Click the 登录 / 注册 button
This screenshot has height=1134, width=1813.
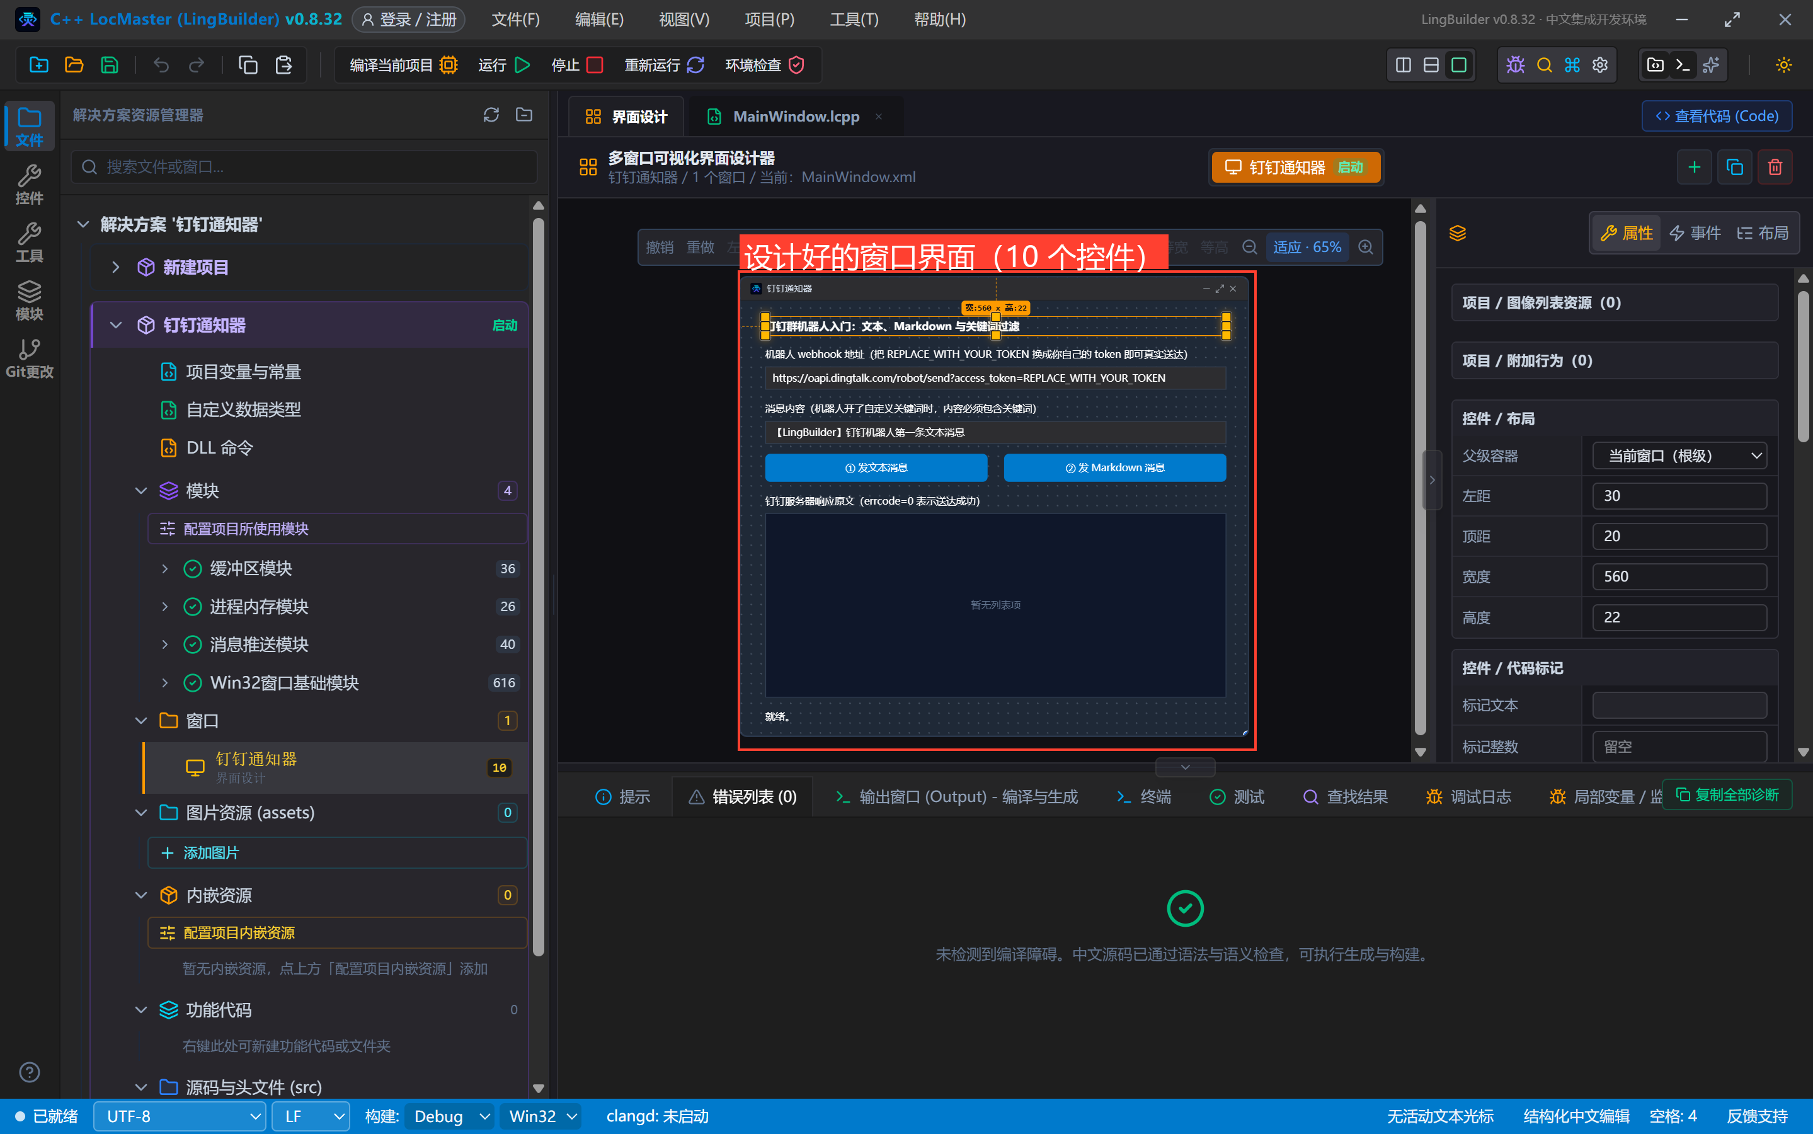[409, 20]
